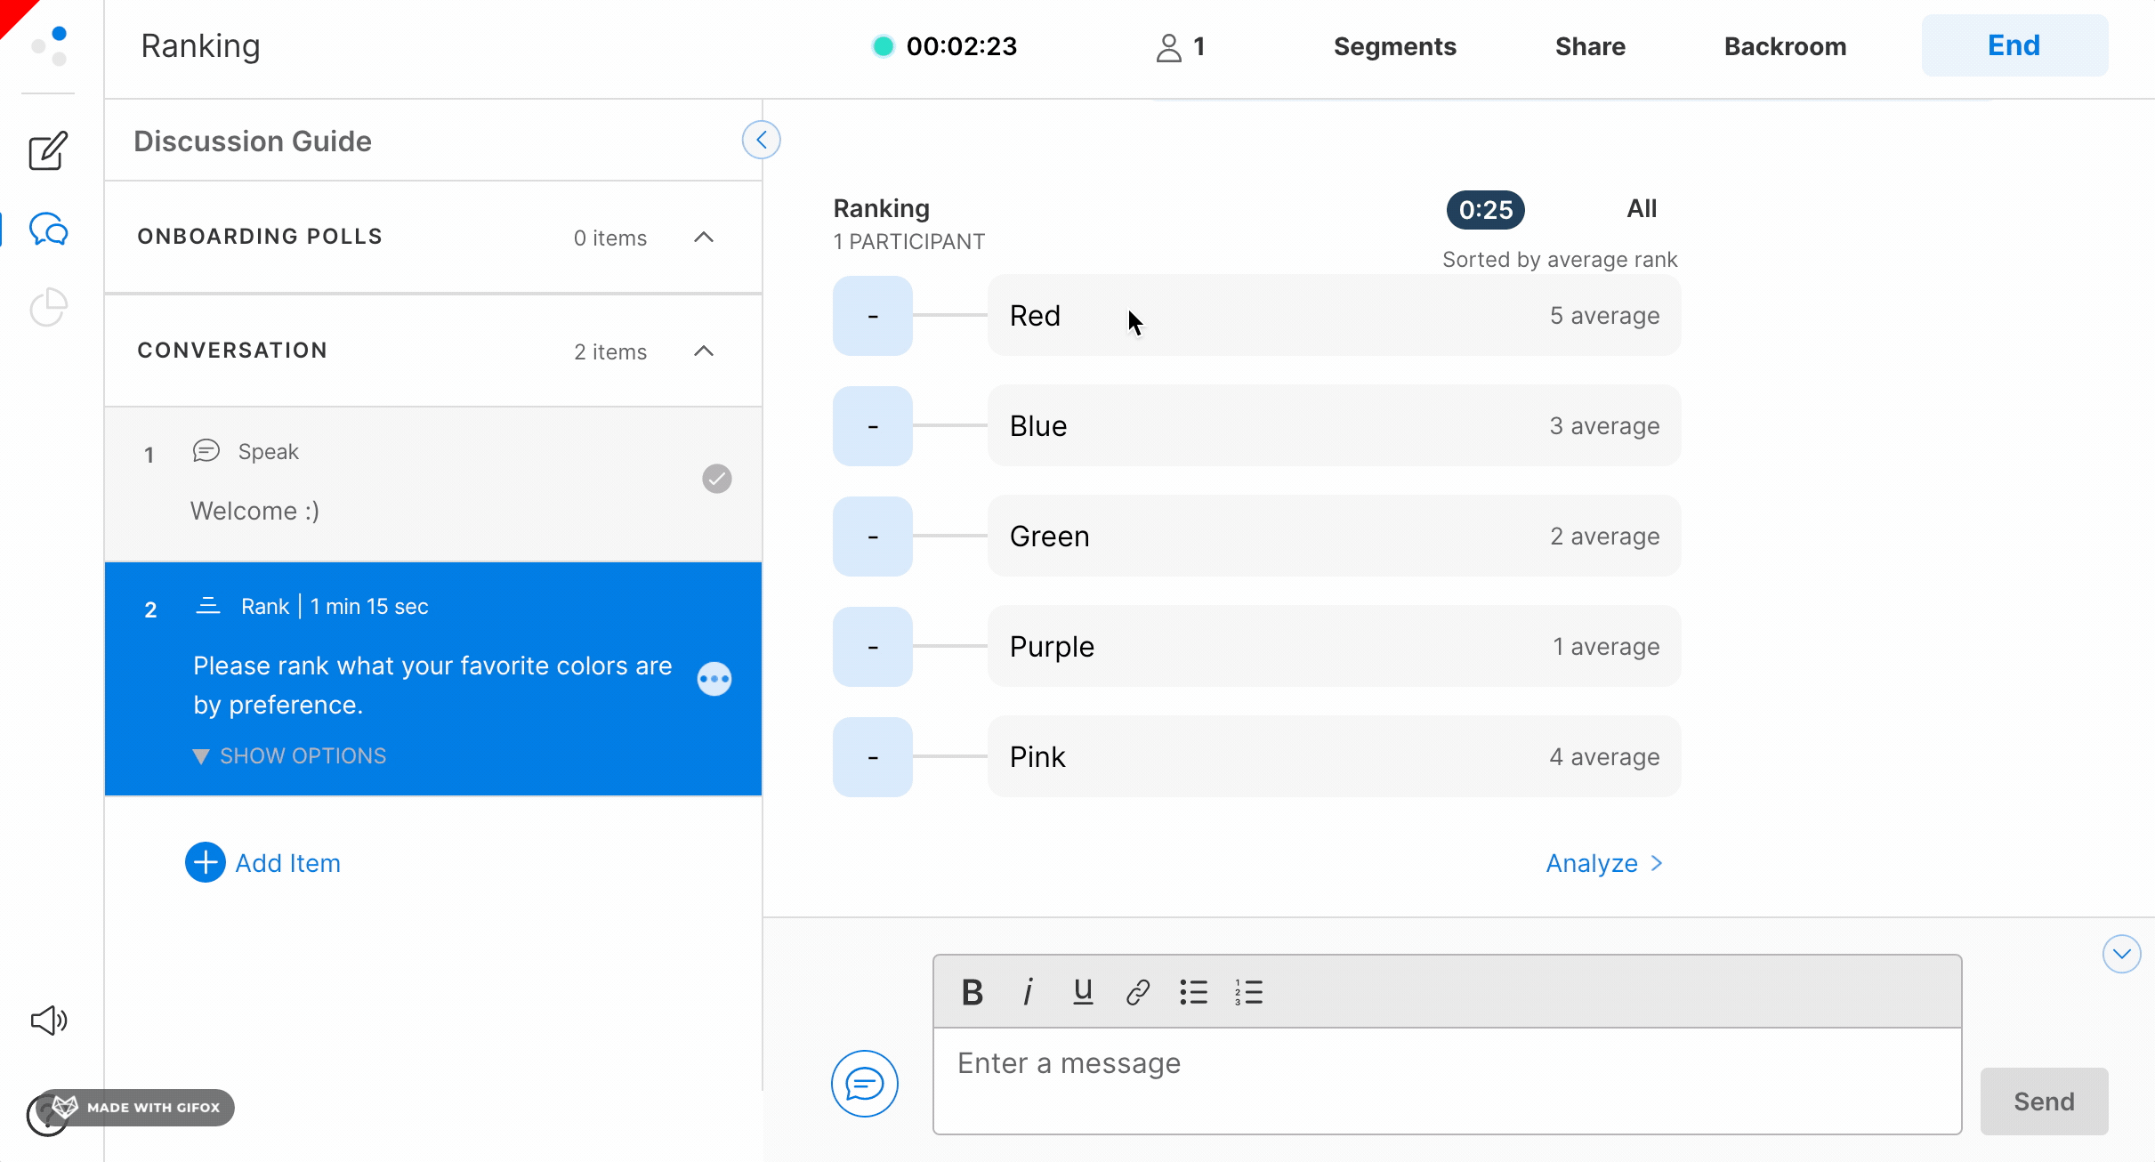2155x1162 pixels.
Task: Click the Blue ranking row
Action: pos(1334,426)
